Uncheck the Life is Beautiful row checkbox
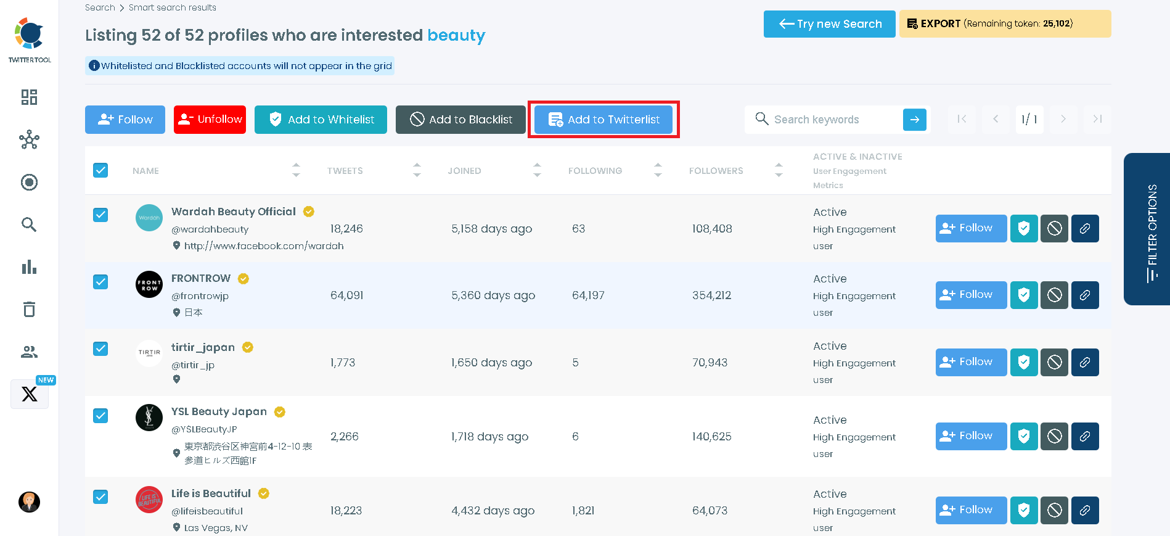The image size is (1170, 536). tap(100, 497)
